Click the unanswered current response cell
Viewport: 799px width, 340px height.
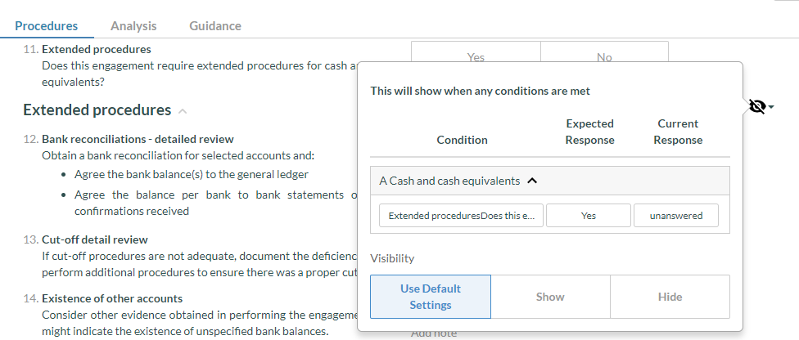(x=678, y=216)
